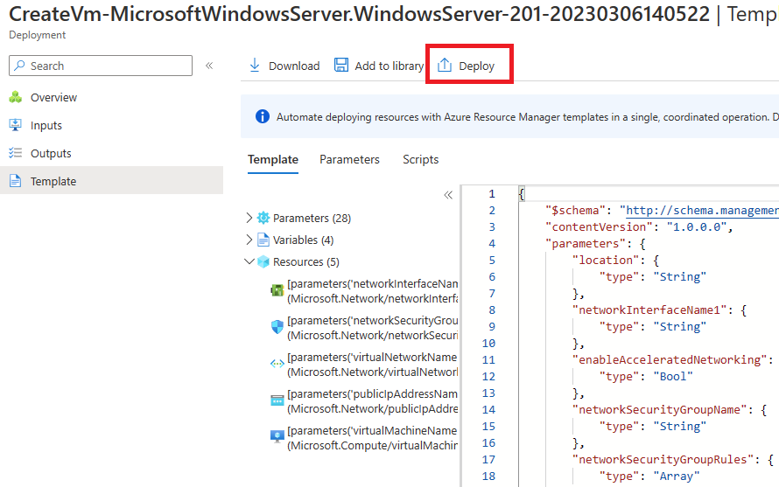Click the Resources cube icon in tree
This screenshot has width=779, height=487.
[x=263, y=261]
